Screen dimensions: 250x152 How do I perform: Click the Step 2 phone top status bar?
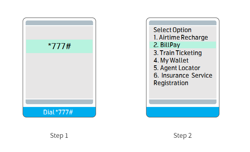[183, 23]
